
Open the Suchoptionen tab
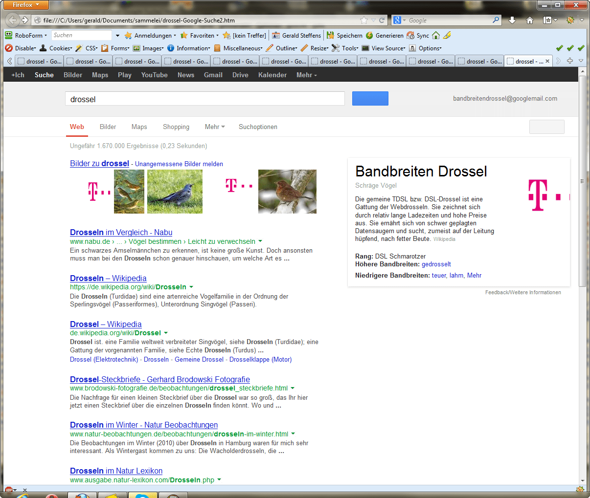tap(258, 127)
